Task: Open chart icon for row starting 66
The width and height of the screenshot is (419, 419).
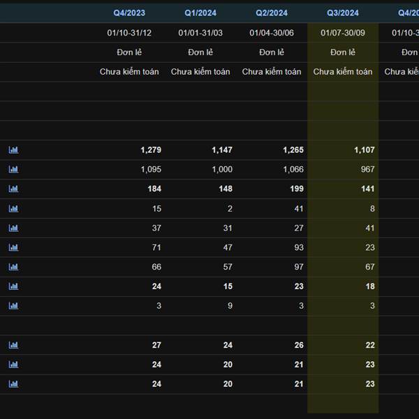Action: click(x=13, y=267)
